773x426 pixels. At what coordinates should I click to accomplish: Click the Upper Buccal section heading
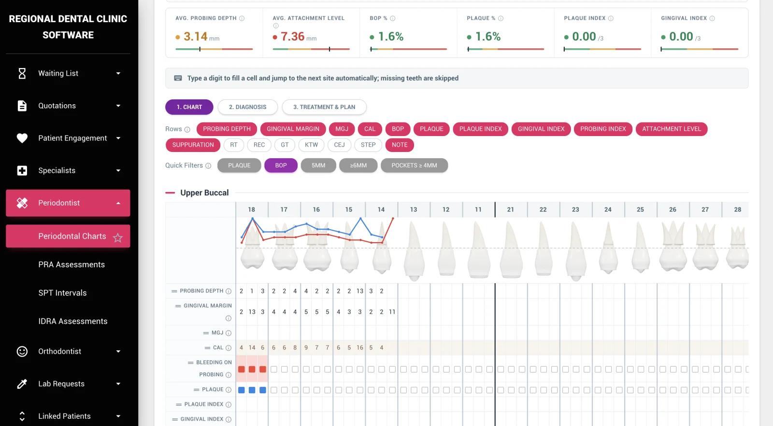point(204,192)
